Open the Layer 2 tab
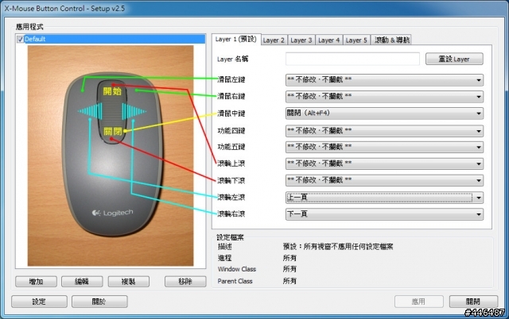The image size is (509, 319). pos(274,40)
